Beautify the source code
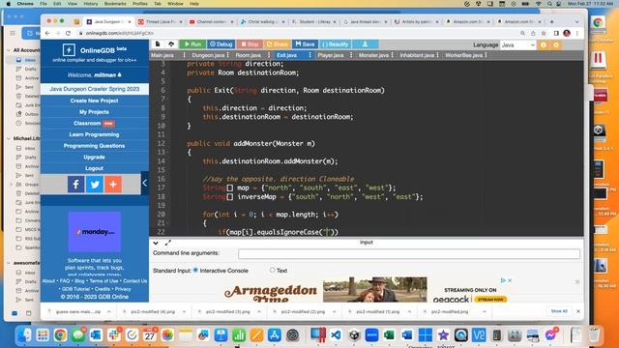619x348 pixels. coord(336,44)
